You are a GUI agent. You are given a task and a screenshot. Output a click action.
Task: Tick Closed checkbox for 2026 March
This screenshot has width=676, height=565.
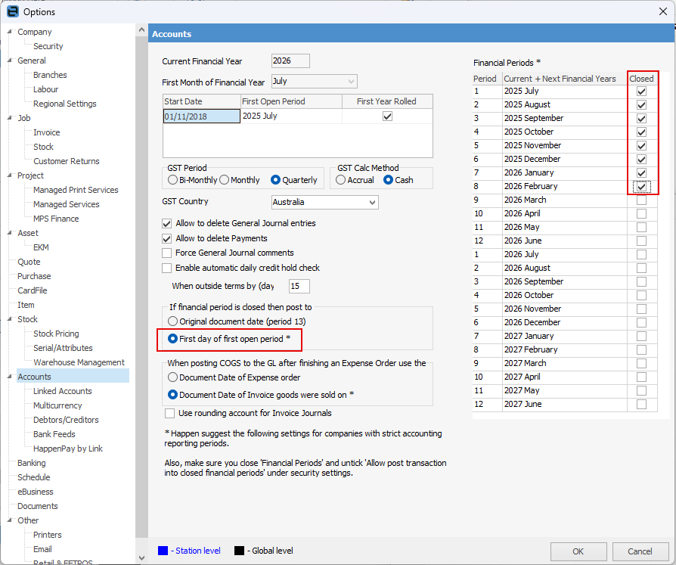click(641, 200)
